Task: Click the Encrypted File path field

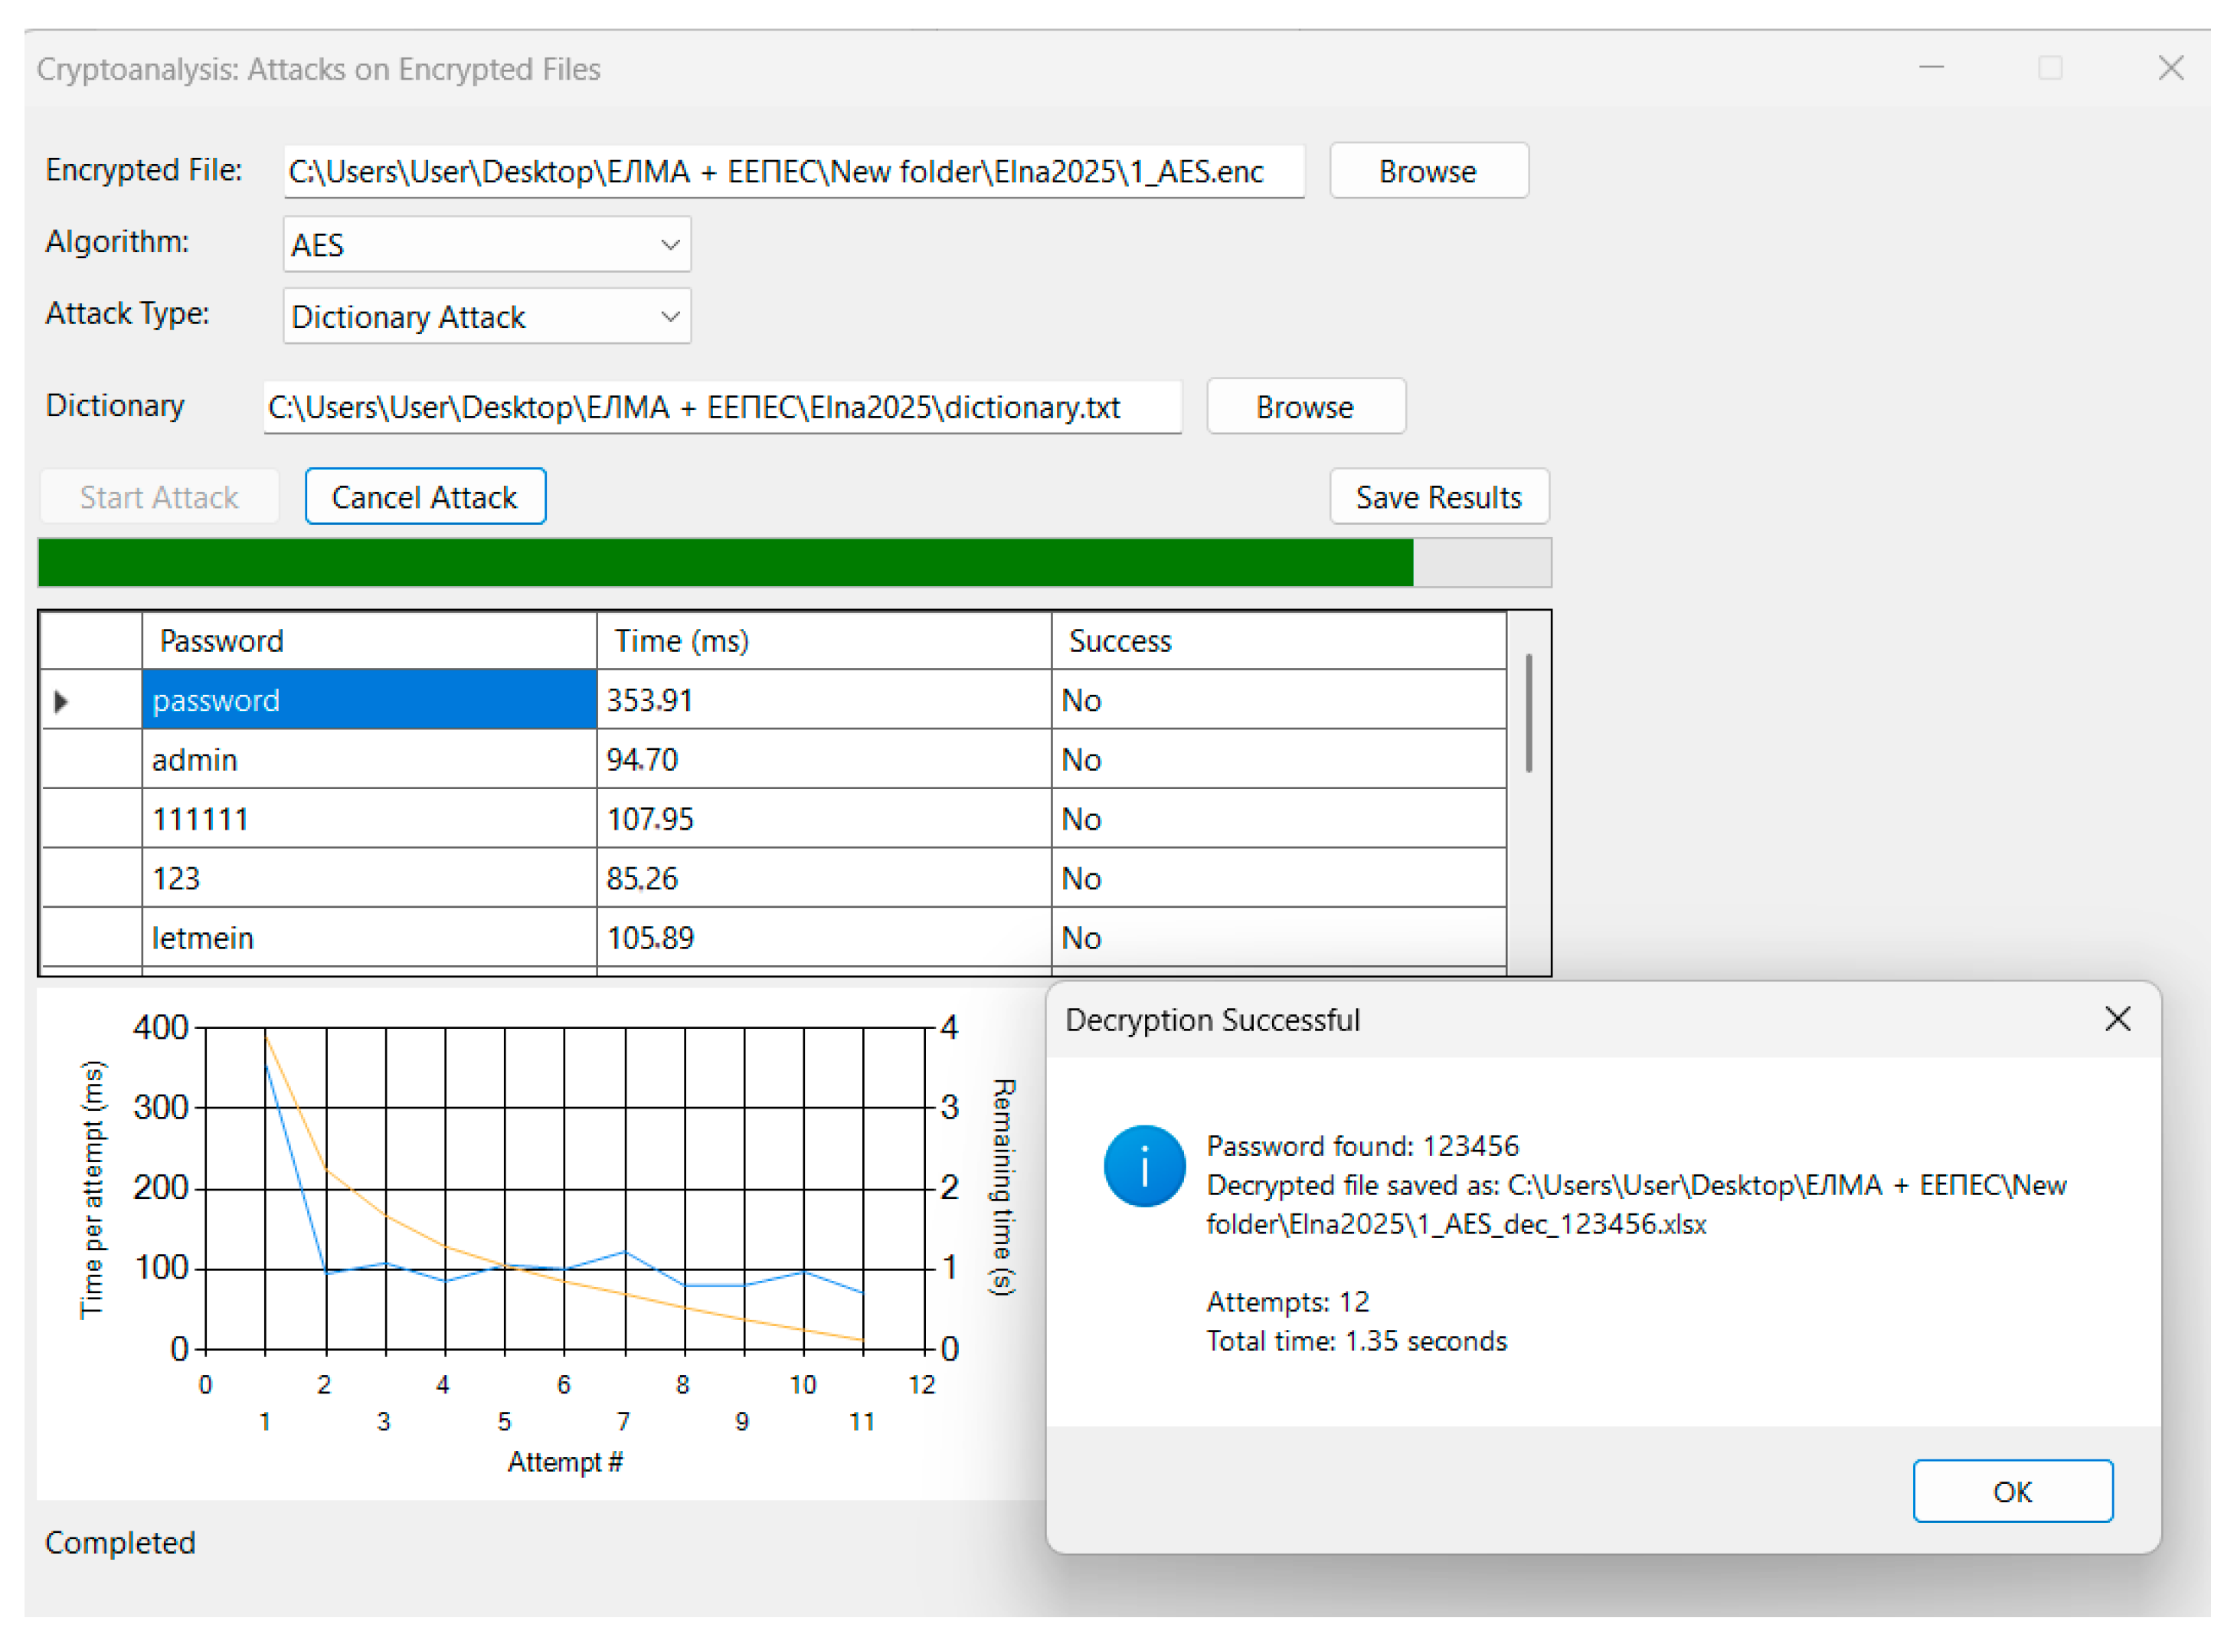Action: click(x=793, y=172)
